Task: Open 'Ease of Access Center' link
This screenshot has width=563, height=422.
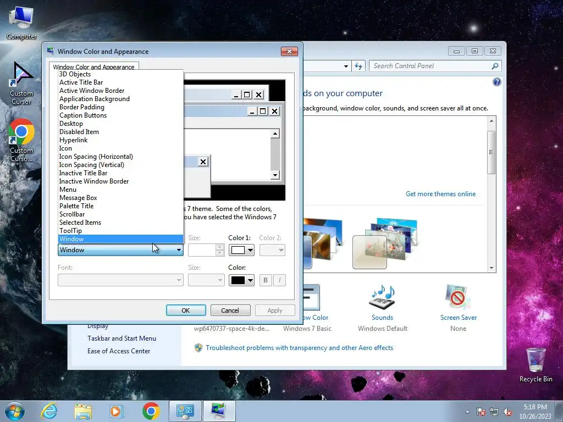Action: [119, 351]
